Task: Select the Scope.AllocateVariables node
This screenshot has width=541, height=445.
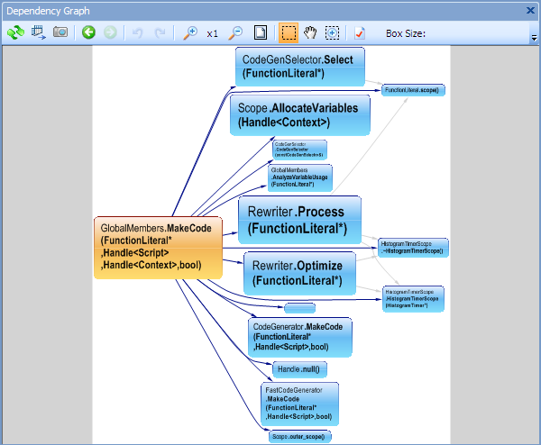Action: [300, 115]
